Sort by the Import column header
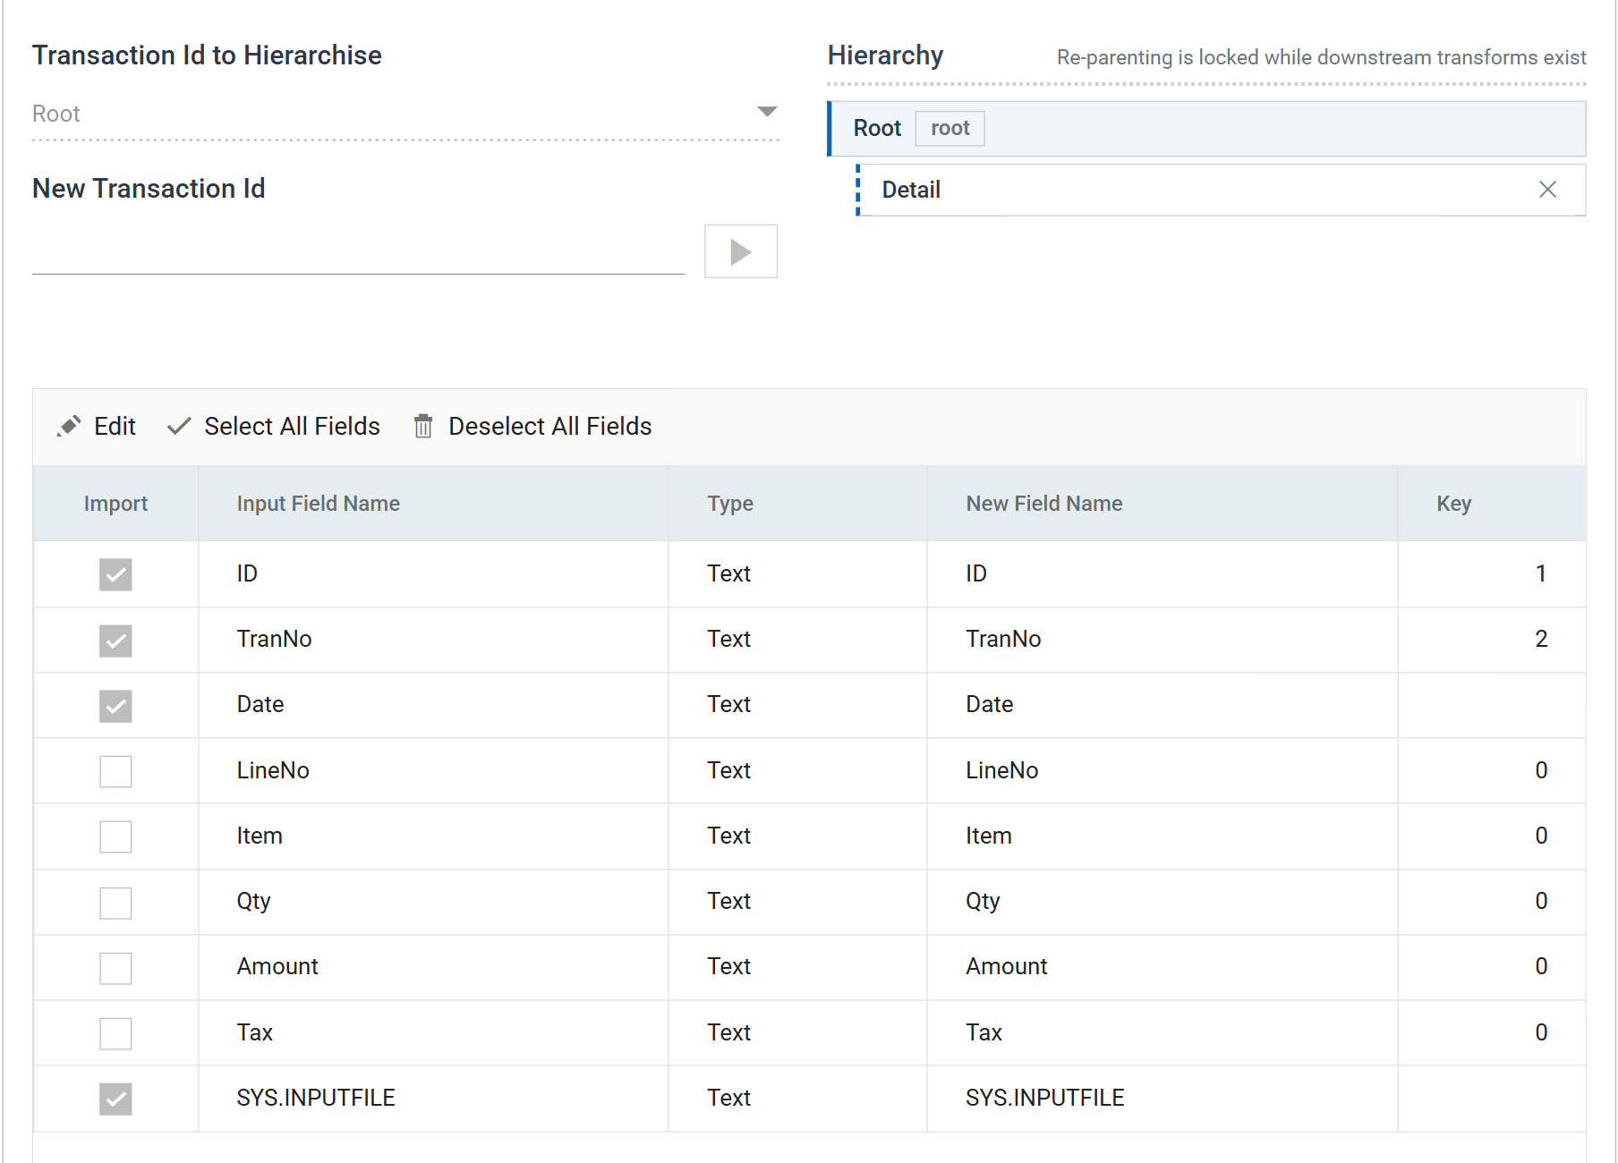Image resolution: width=1618 pixels, height=1163 pixels. coord(115,504)
